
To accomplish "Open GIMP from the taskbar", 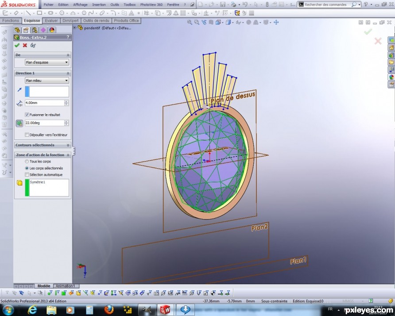I will tap(147, 309).
